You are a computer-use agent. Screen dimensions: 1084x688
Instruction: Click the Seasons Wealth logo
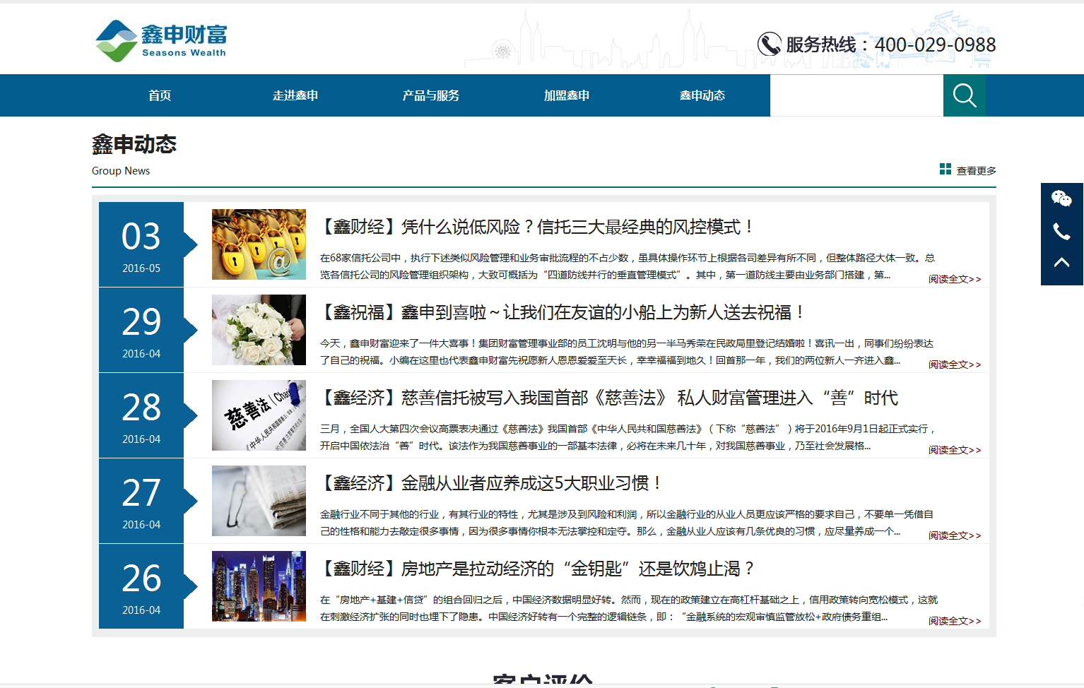coord(161,41)
